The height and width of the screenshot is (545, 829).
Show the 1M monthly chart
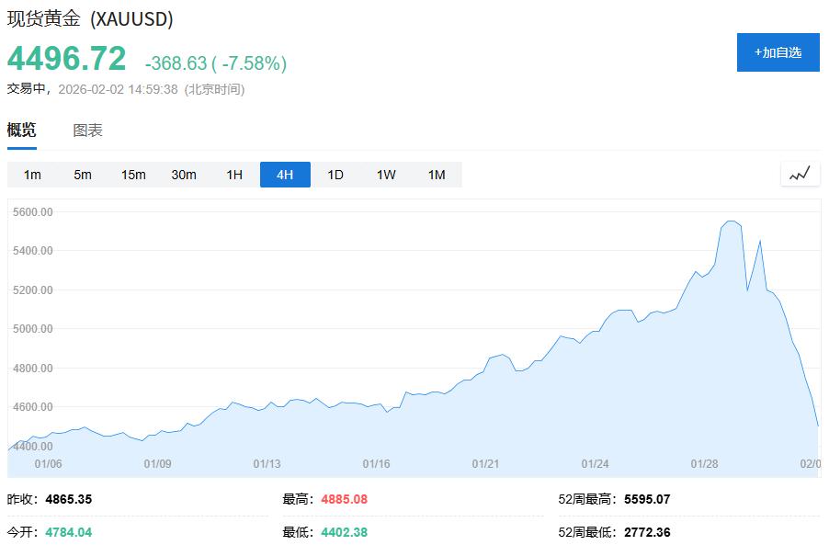(x=437, y=175)
